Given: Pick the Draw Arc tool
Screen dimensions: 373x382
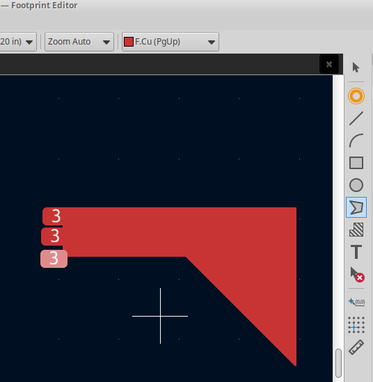Looking at the screenshot, I should click(356, 141).
